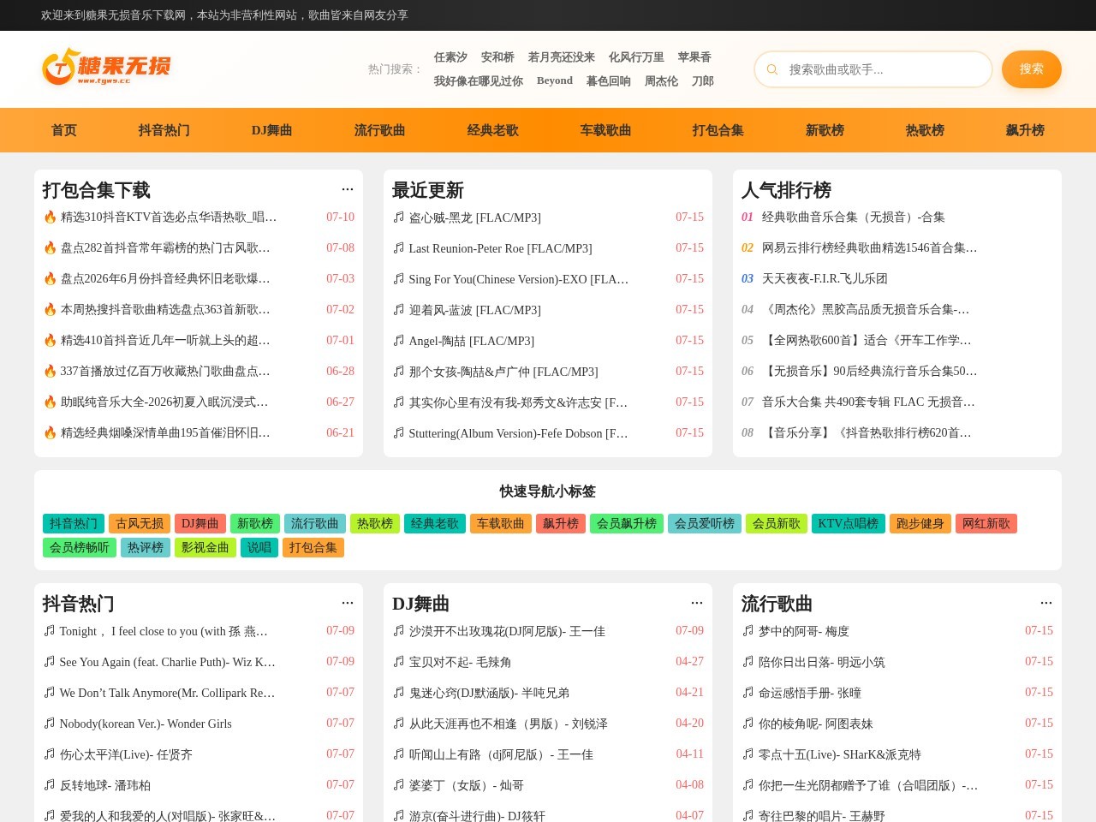Open the 流行歌曲 section more dots
This screenshot has width=1096, height=822.
click(1046, 603)
